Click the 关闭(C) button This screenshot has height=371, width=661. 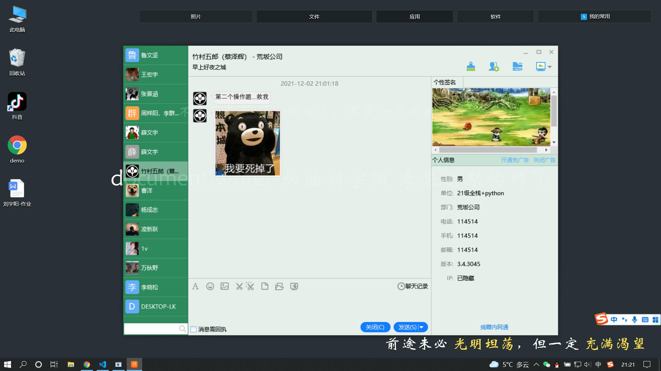pyautogui.click(x=375, y=327)
